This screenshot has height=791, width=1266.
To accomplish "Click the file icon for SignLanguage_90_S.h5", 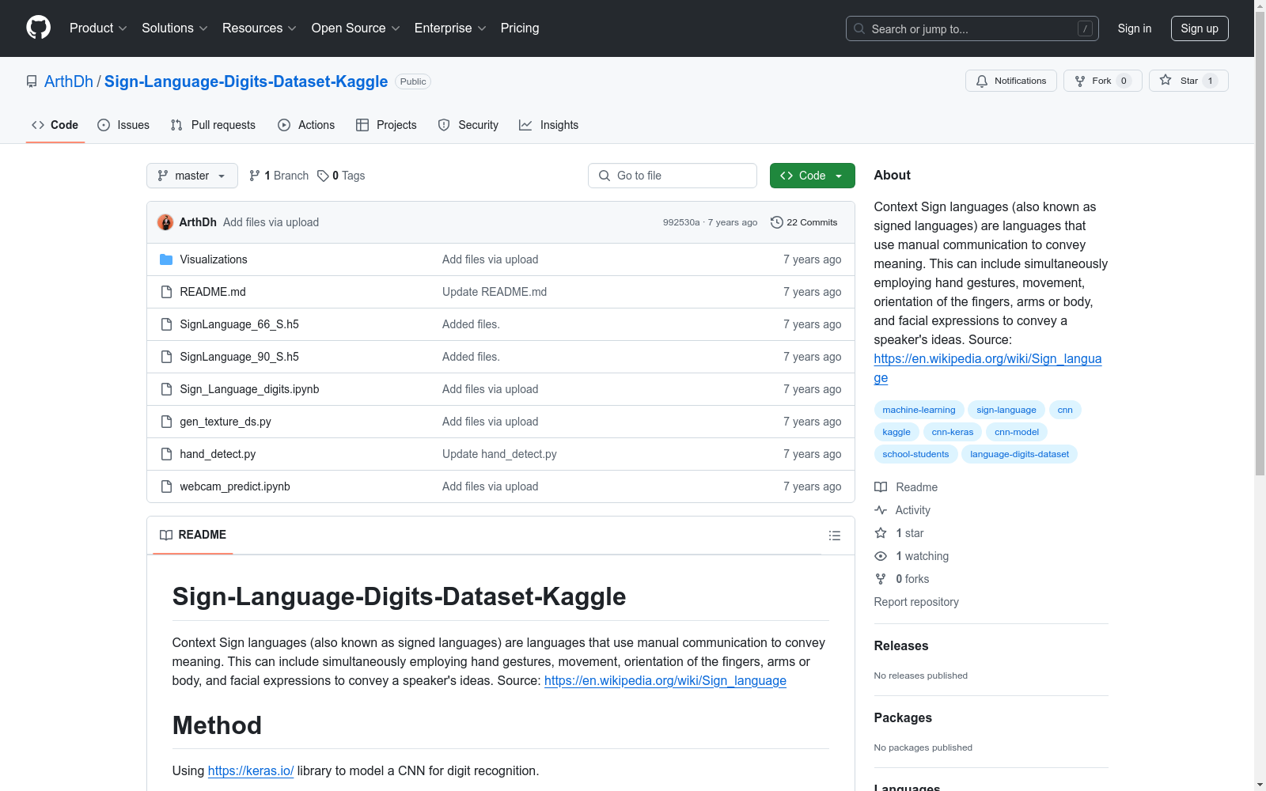I will click(x=166, y=357).
